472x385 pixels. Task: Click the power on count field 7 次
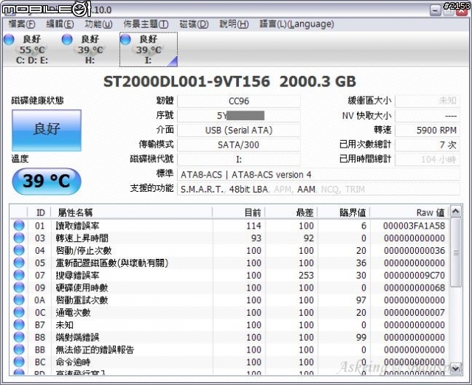[x=428, y=145]
